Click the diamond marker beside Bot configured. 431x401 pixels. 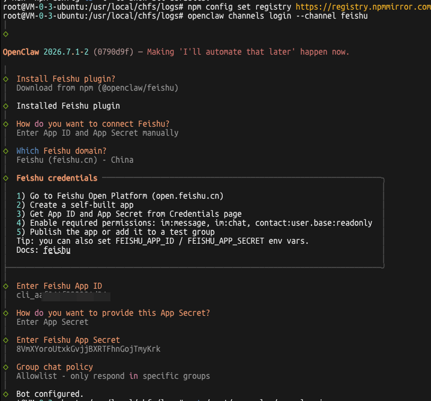(6, 394)
